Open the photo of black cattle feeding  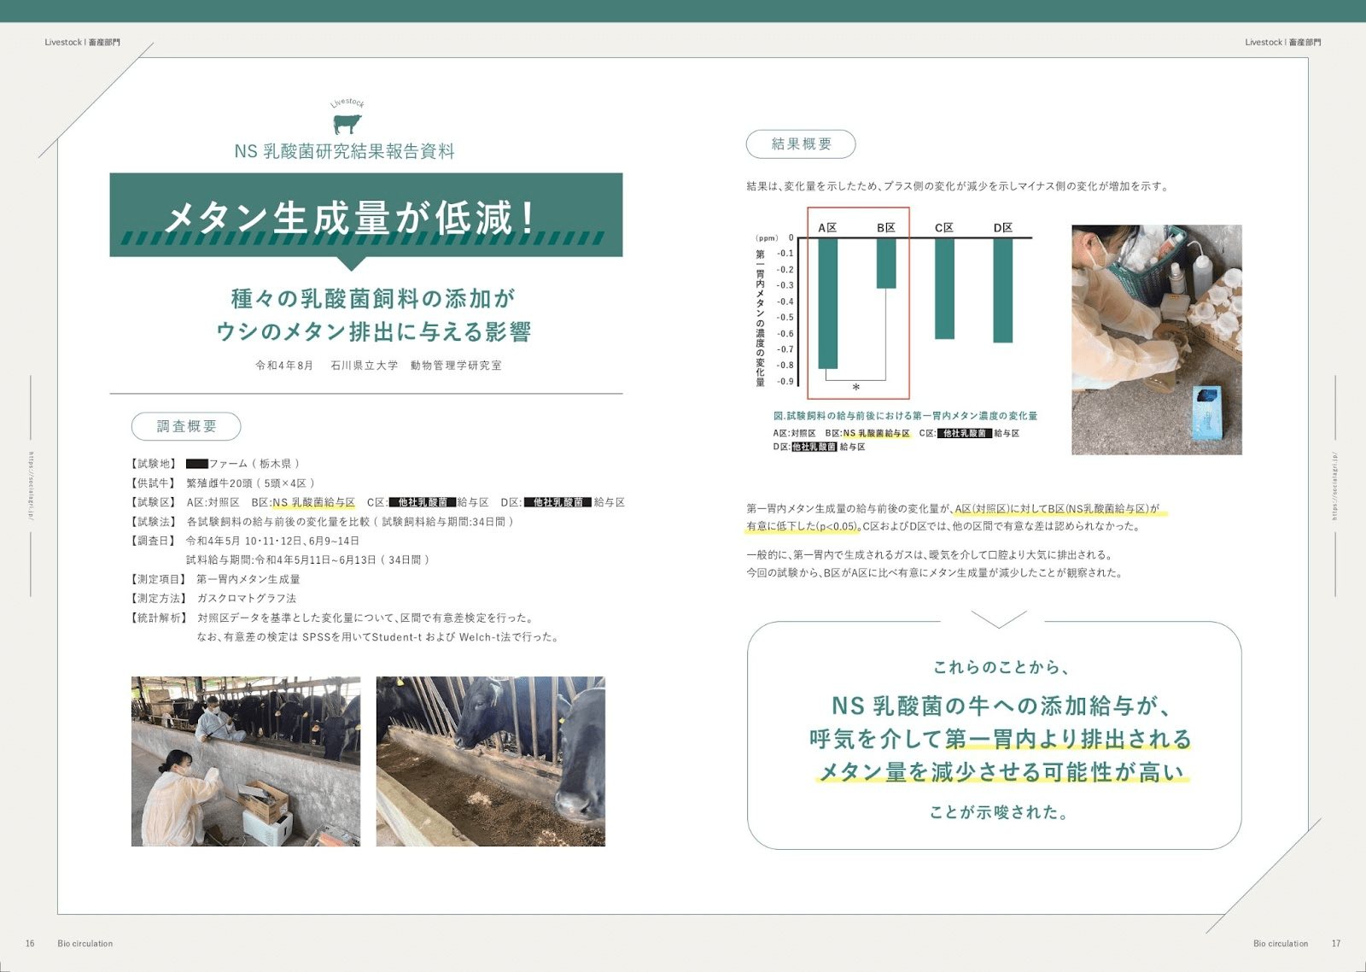490,761
